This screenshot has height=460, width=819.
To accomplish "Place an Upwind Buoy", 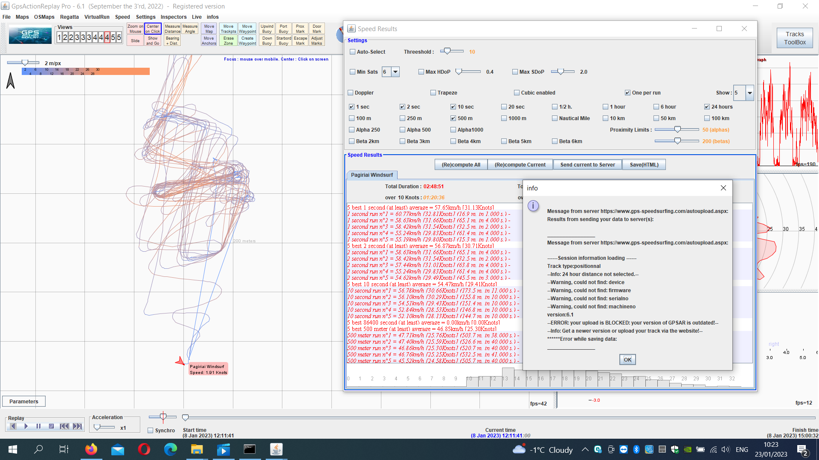I will 267,28.
